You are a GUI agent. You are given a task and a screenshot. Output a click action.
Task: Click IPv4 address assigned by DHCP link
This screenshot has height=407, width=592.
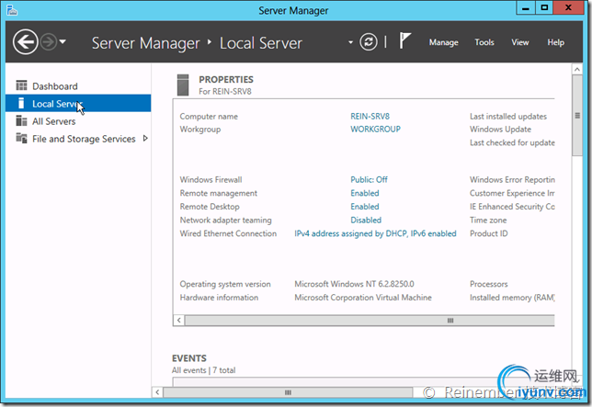(x=375, y=233)
